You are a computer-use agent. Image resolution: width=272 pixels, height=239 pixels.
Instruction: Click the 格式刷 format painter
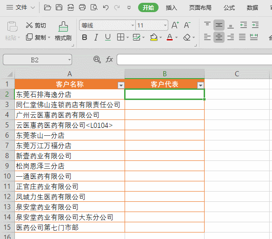click(x=63, y=31)
